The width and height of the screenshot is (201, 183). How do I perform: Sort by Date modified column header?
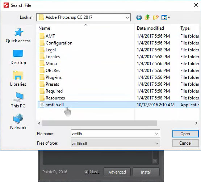tap(150, 28)
